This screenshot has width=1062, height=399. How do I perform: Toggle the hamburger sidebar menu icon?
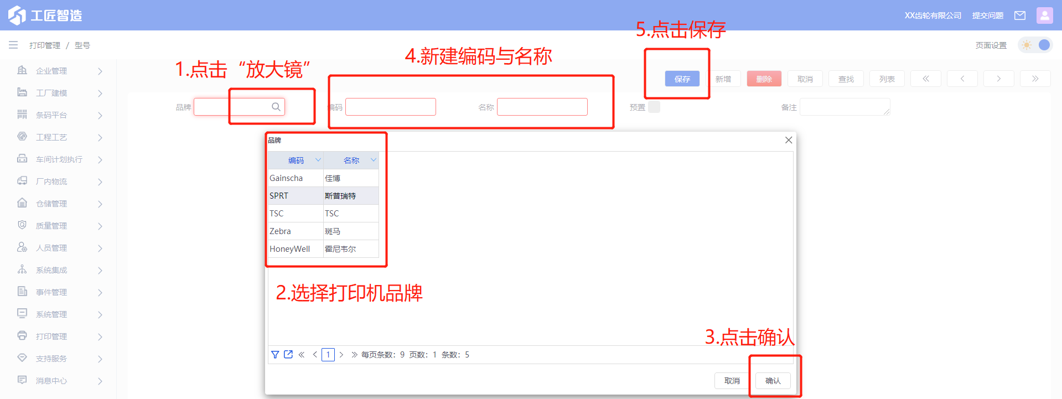(x=13, y=45)
